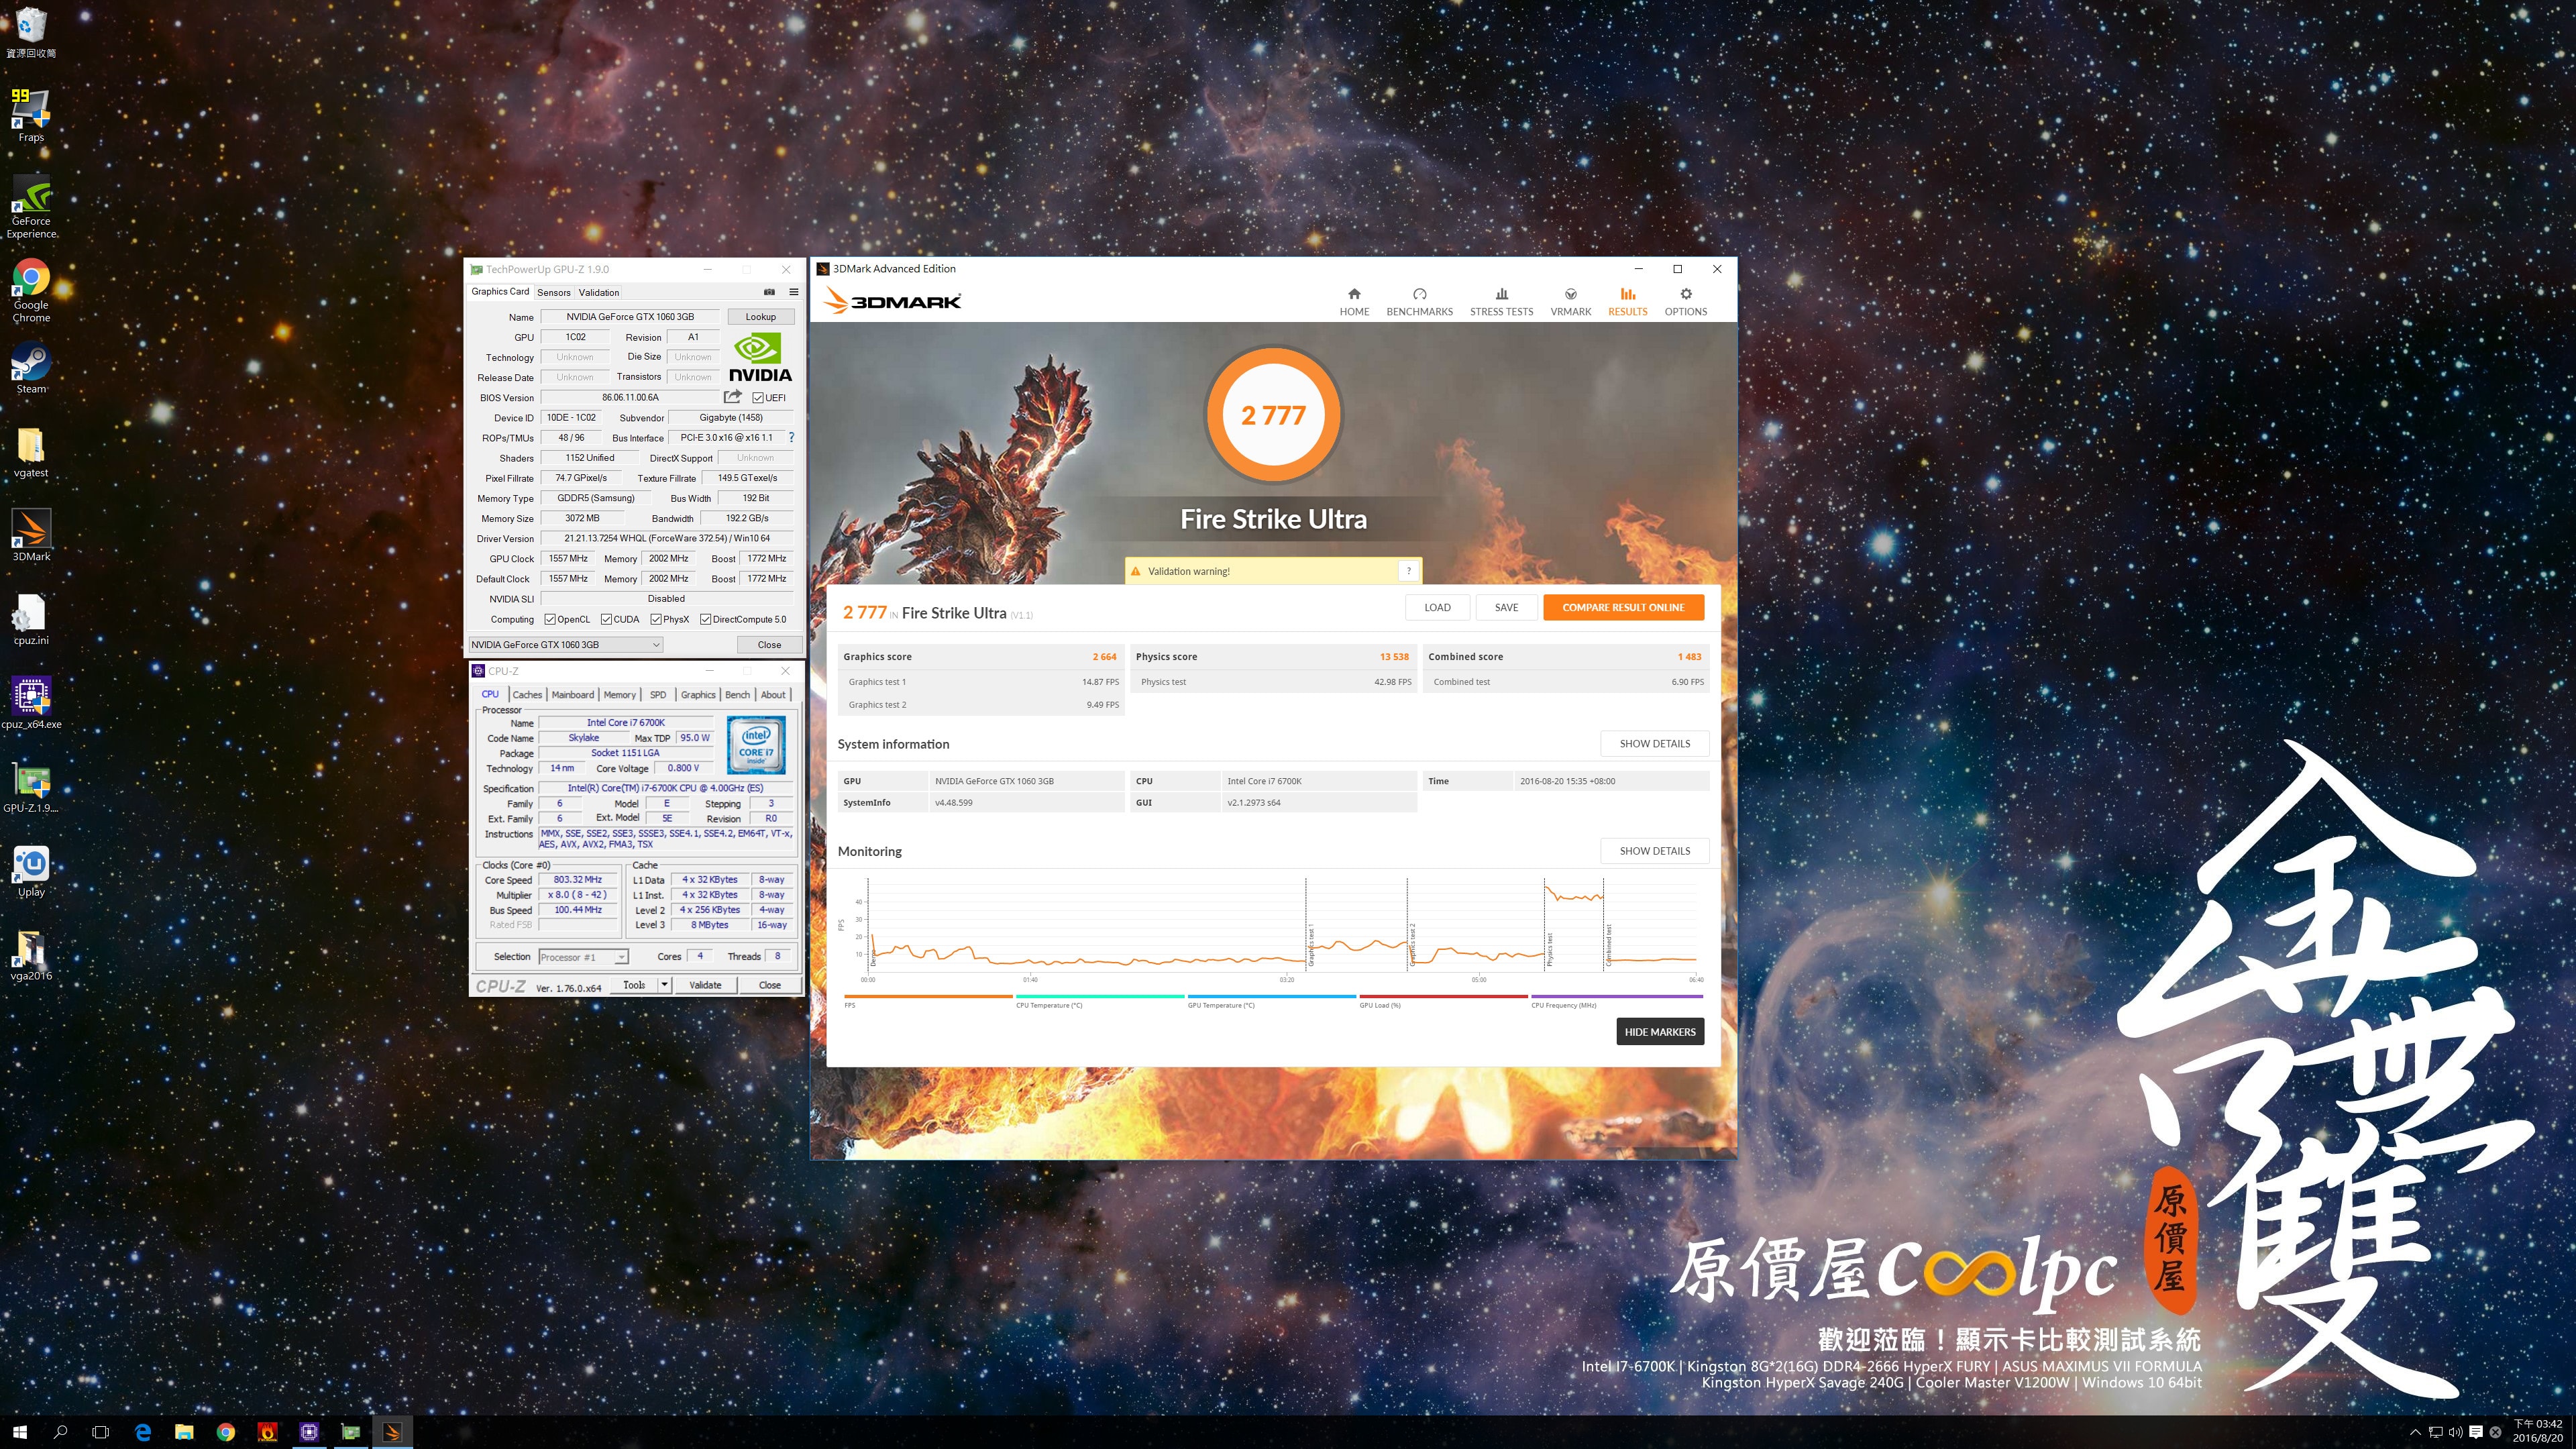Toggle the CUDA checkbox
The height and width of the screenshot is (1449, 2576).
606,619
